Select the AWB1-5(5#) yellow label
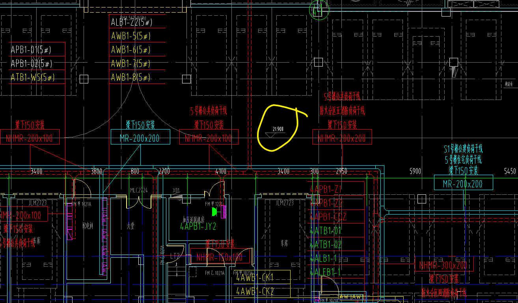This screenshot has width=518, height=303. pyautogui.click(x=131, y=36)
